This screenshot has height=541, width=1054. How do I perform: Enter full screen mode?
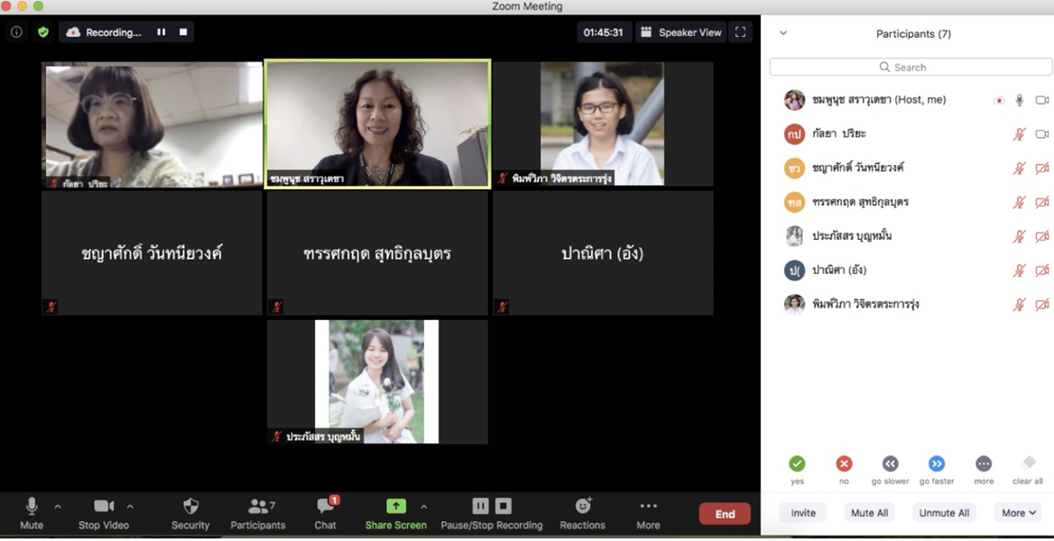coord(740,32)
